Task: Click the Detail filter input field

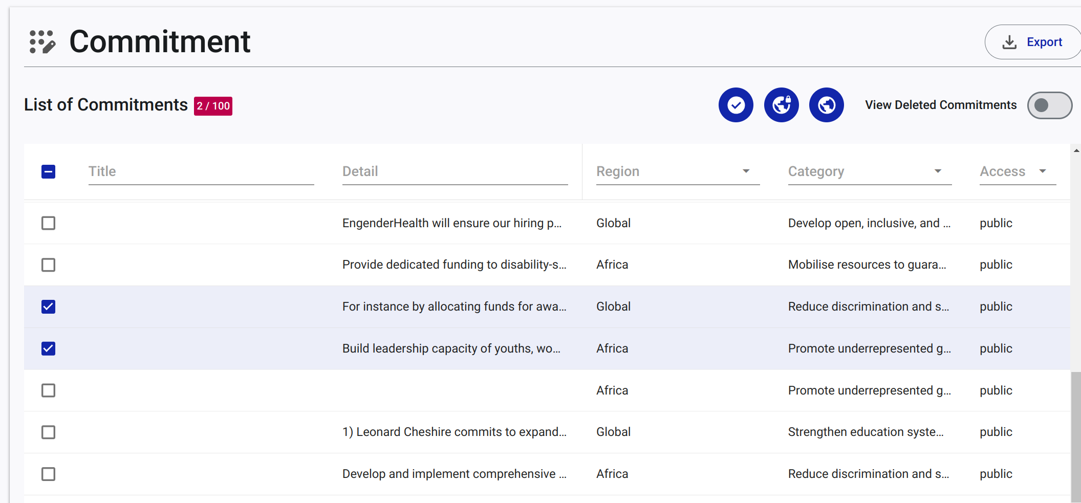Action: tap(455, 171)
